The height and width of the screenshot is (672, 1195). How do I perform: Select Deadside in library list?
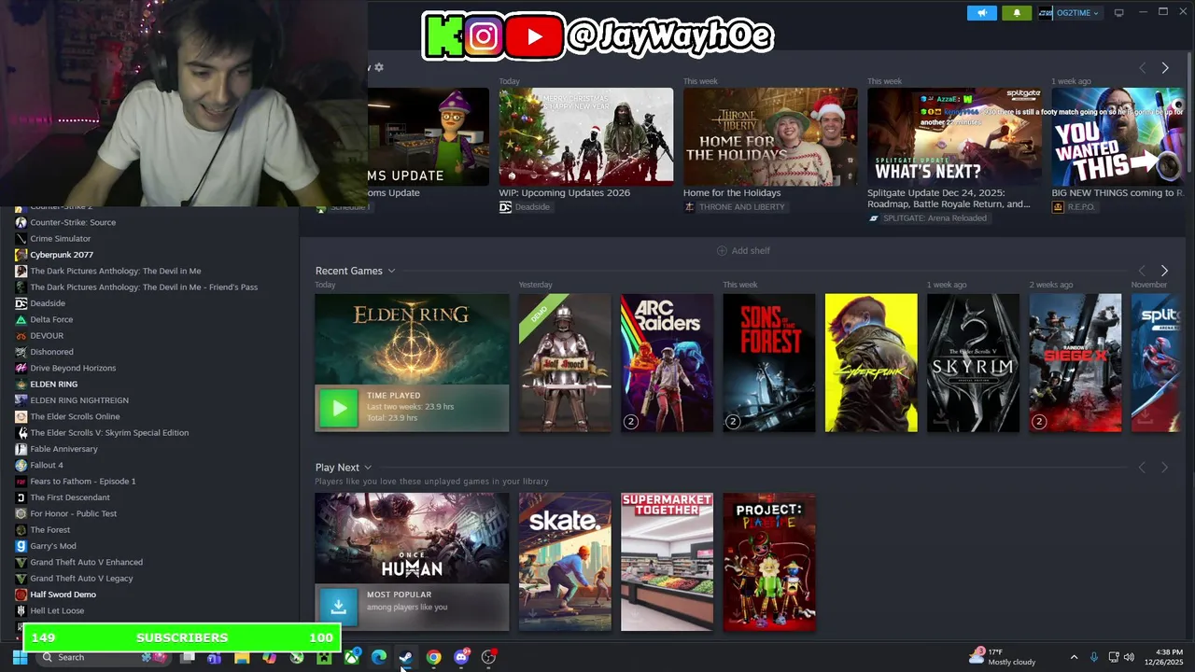pyautogui.click(x=48, y=303)
